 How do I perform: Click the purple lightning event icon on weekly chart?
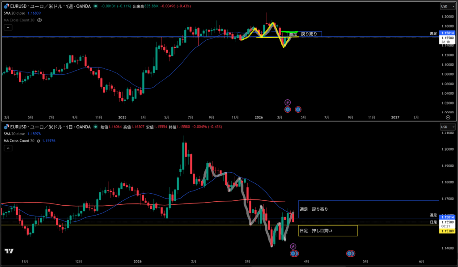[x=288, y=102]
